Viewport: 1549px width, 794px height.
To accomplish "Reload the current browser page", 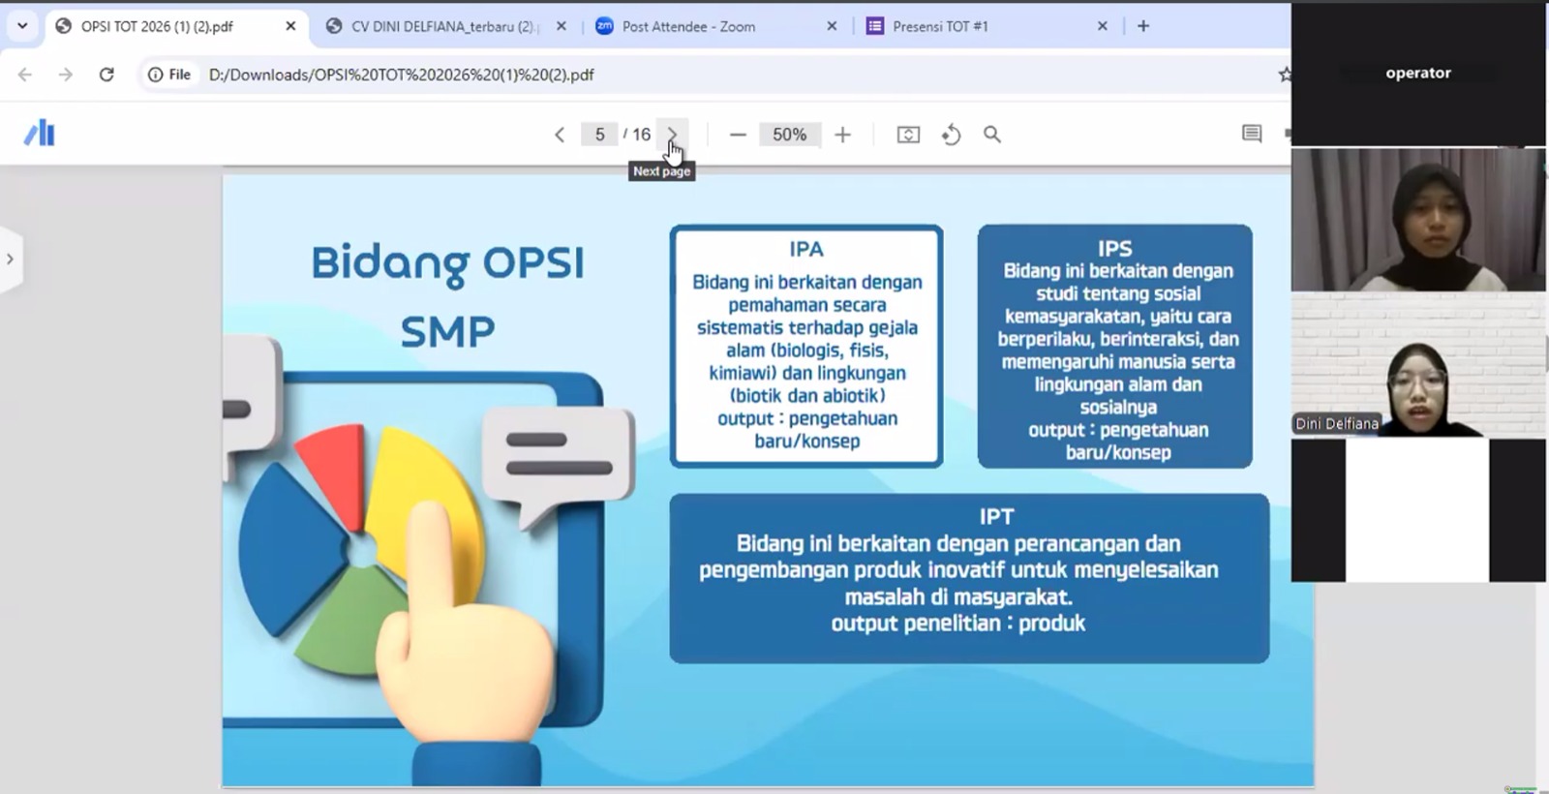I will (x=106, y=75).
